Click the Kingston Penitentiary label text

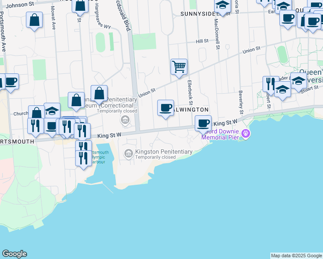(x=164, y=152)
